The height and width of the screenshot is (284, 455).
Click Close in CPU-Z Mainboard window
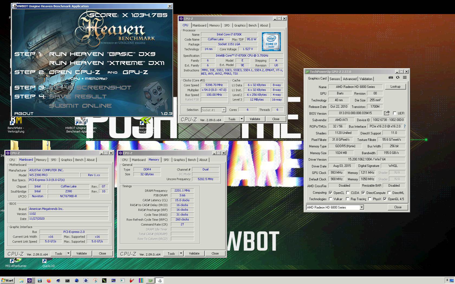click(102, 253)
